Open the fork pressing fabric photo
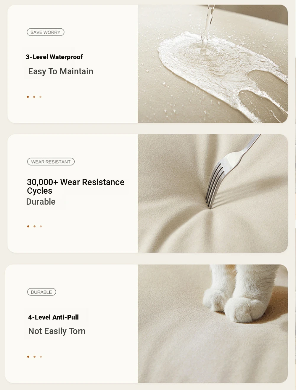The width and height of the screenshot is (296, 390). [213, 193]
